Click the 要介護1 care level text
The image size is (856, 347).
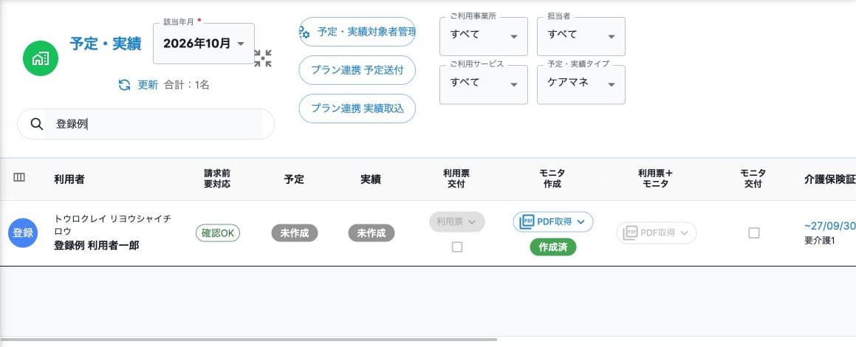pos(820,240)
